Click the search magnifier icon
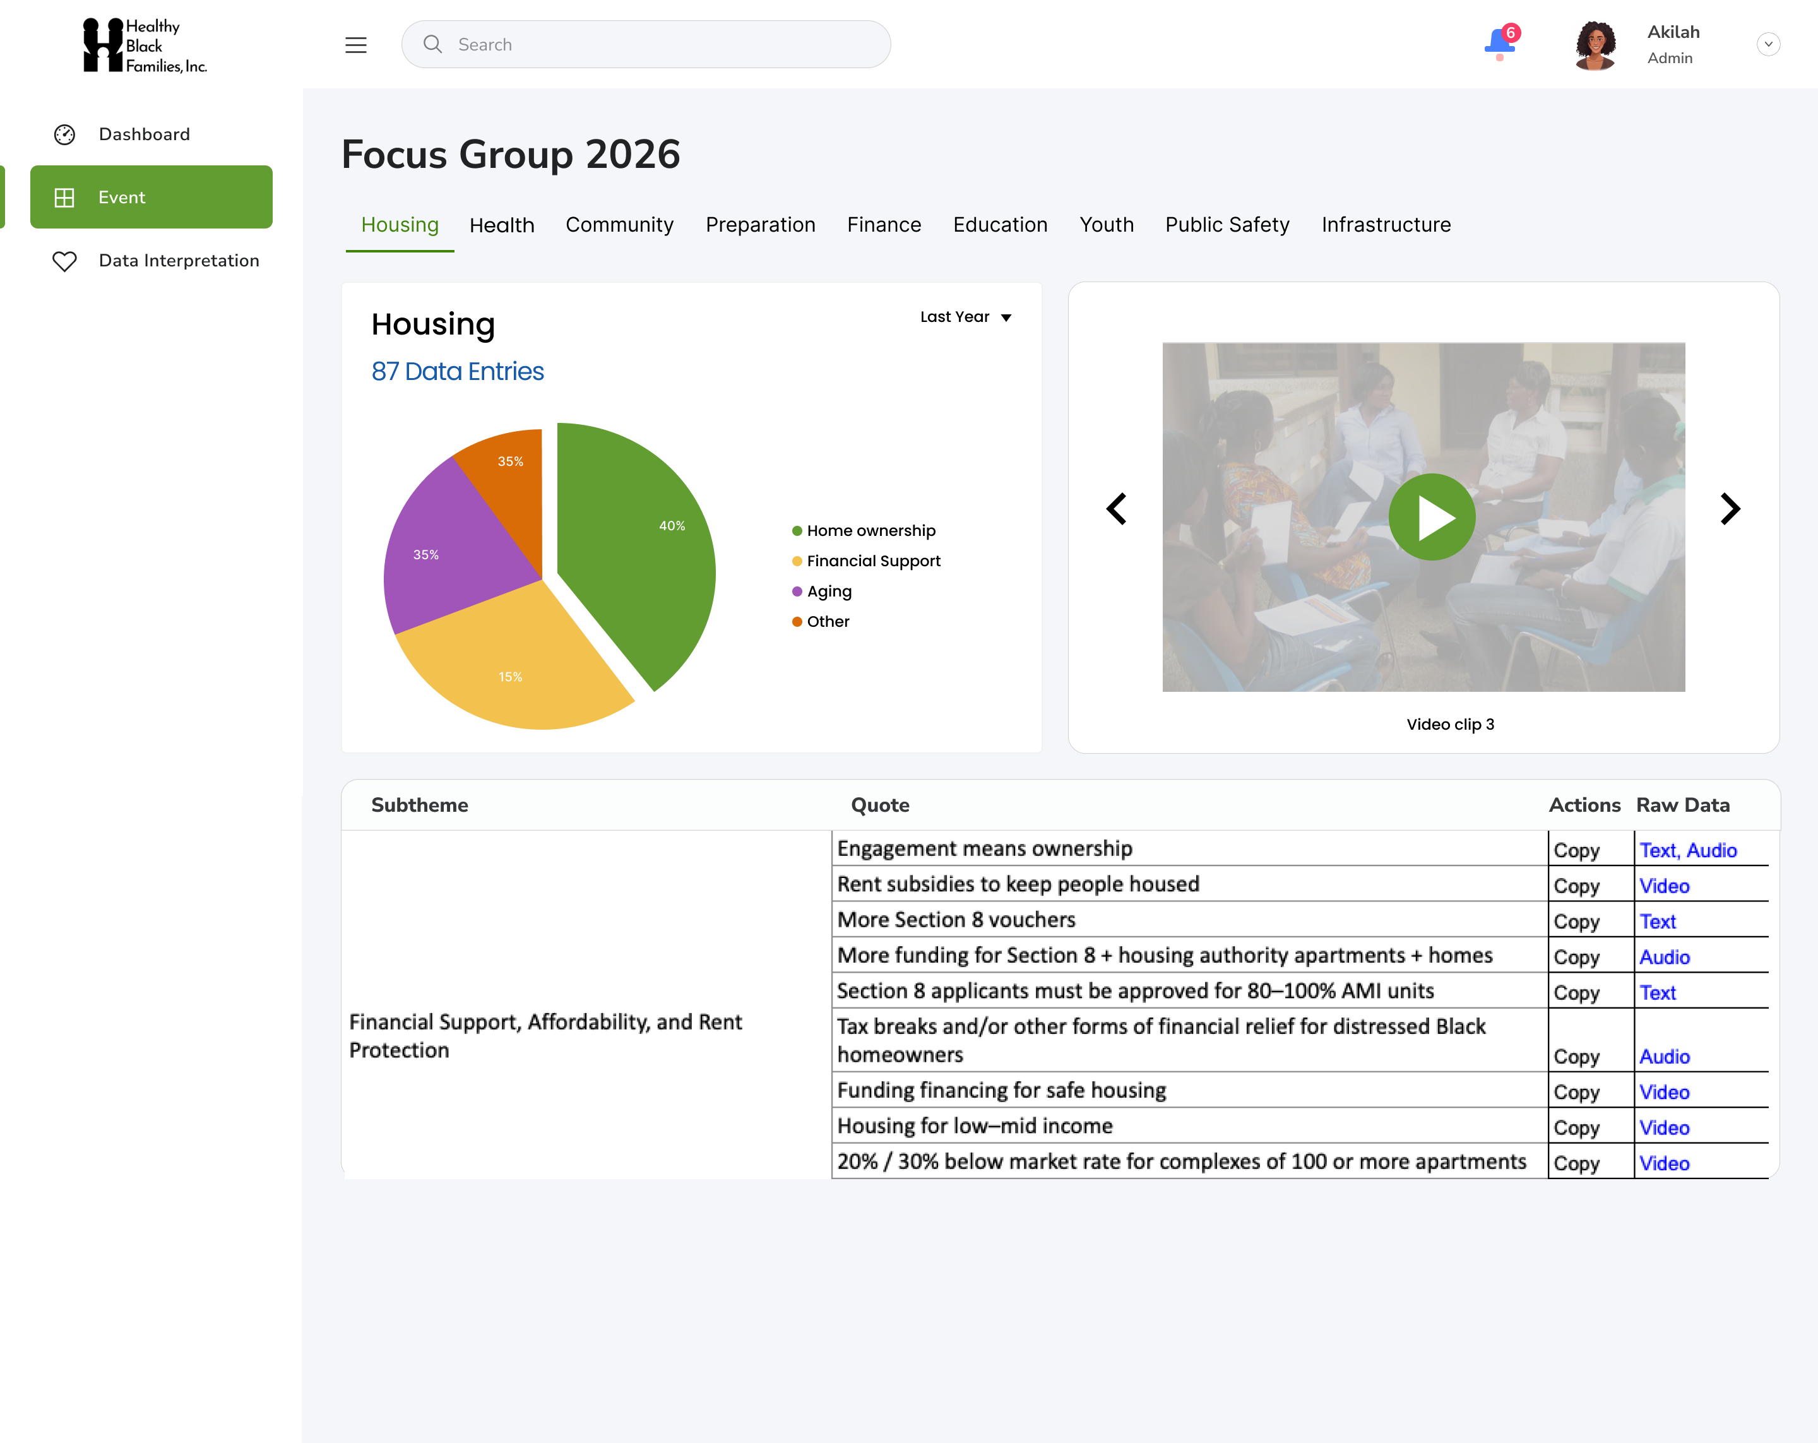 point(432,44)
